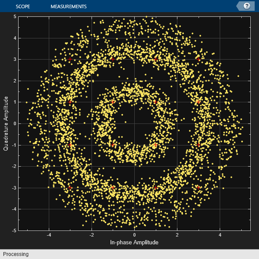Click the Processing status bar text

(16, 254)
